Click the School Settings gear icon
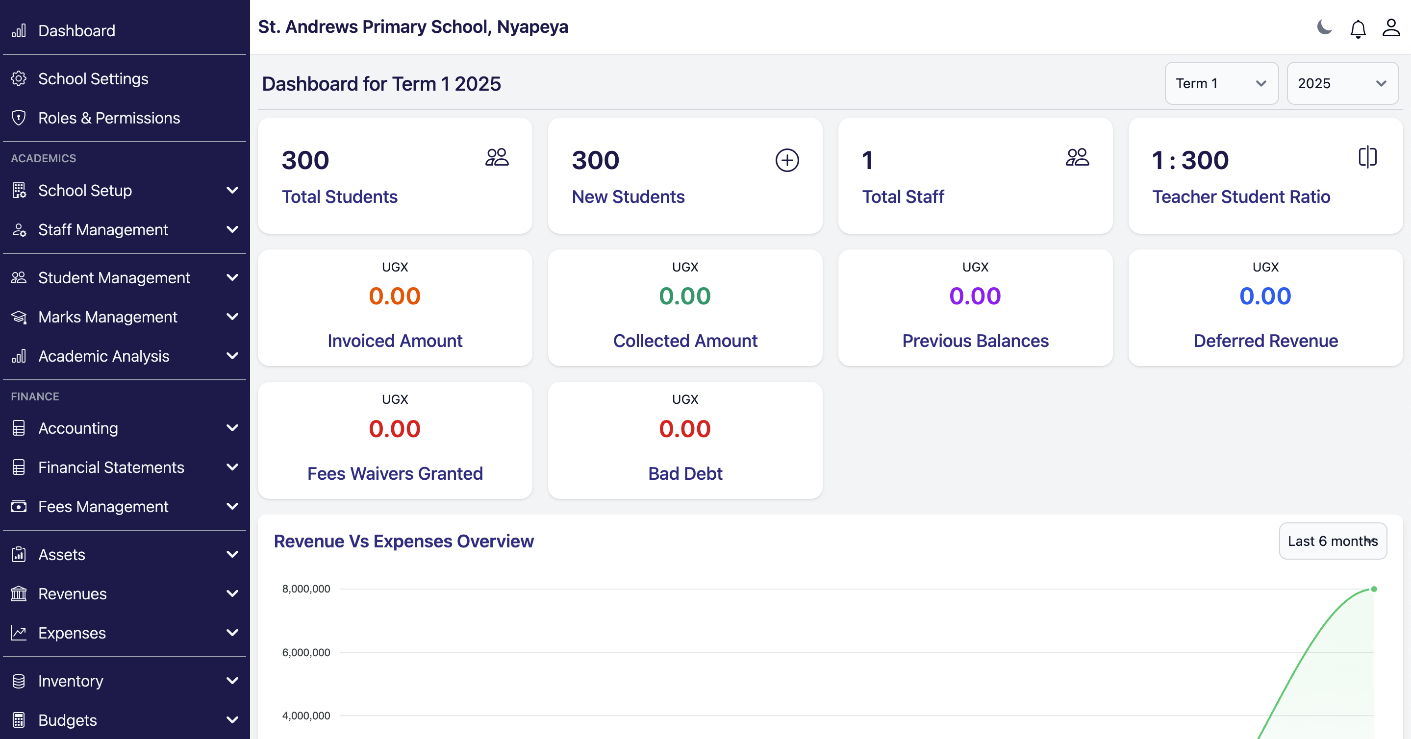 [x=19, y=79]
